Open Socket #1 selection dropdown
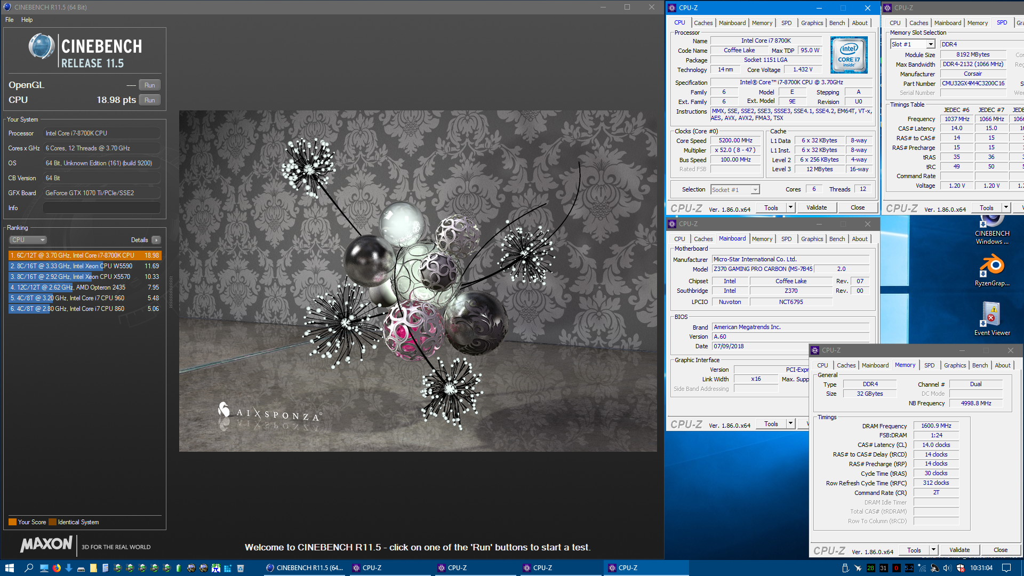Image resolution: width=1024 pixels, height=576 pixels. pos(735,189)
